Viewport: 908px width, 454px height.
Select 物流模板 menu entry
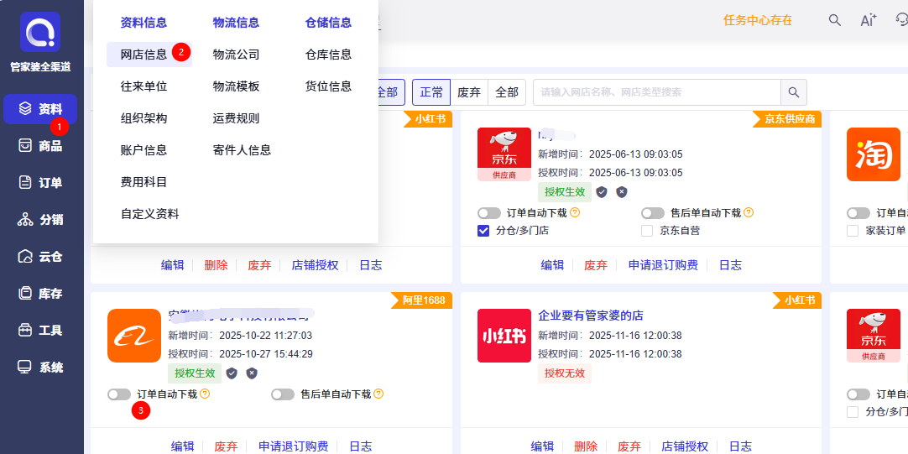click(x=237, y=86)
